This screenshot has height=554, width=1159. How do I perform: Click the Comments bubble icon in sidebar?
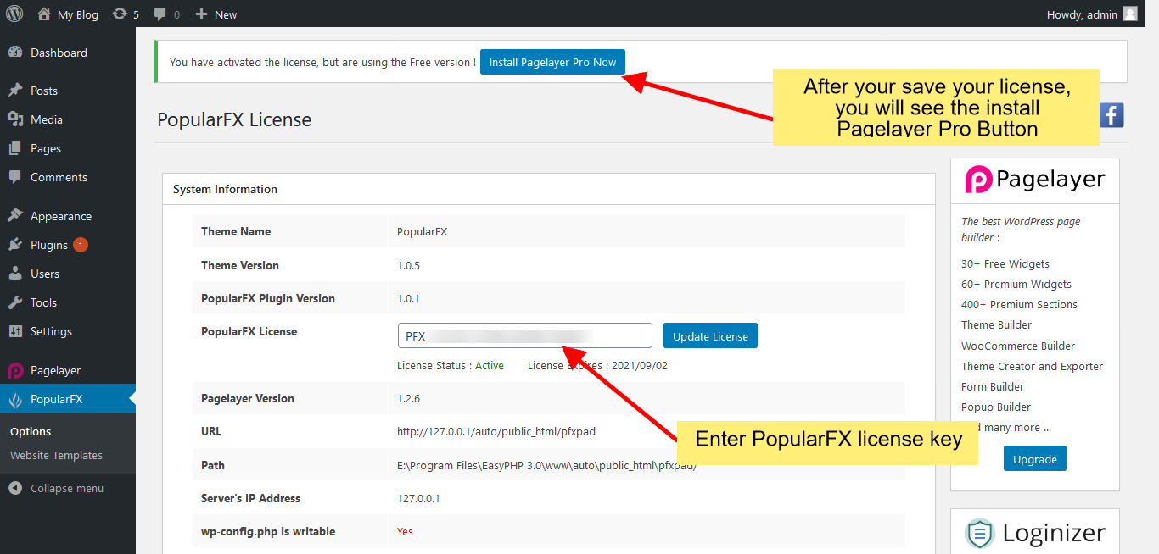(15, 177)
